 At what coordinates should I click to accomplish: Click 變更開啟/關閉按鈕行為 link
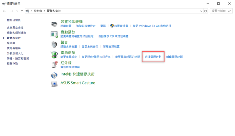(96, 57)
